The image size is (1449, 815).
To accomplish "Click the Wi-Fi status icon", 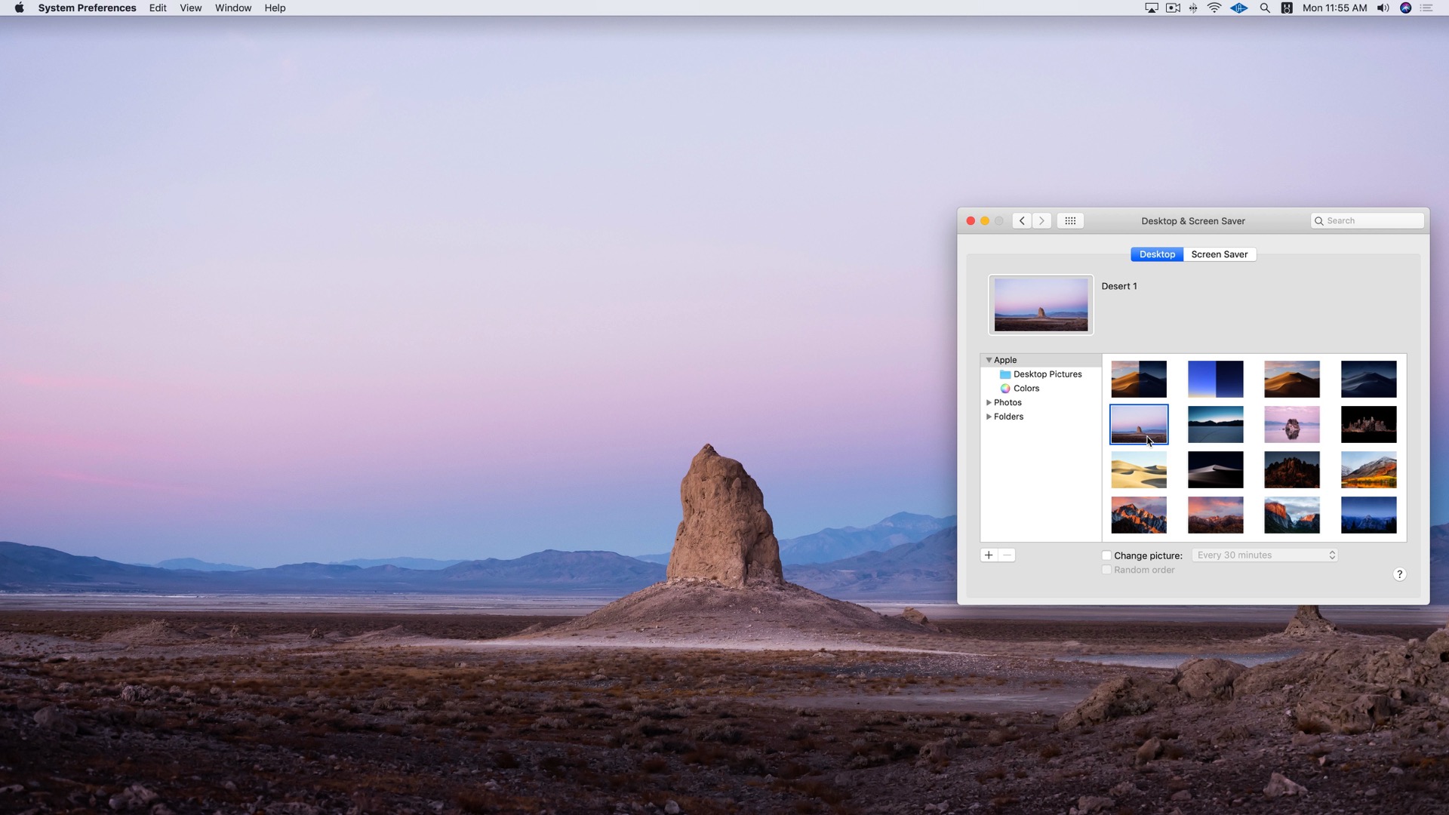I will 1214,8.
